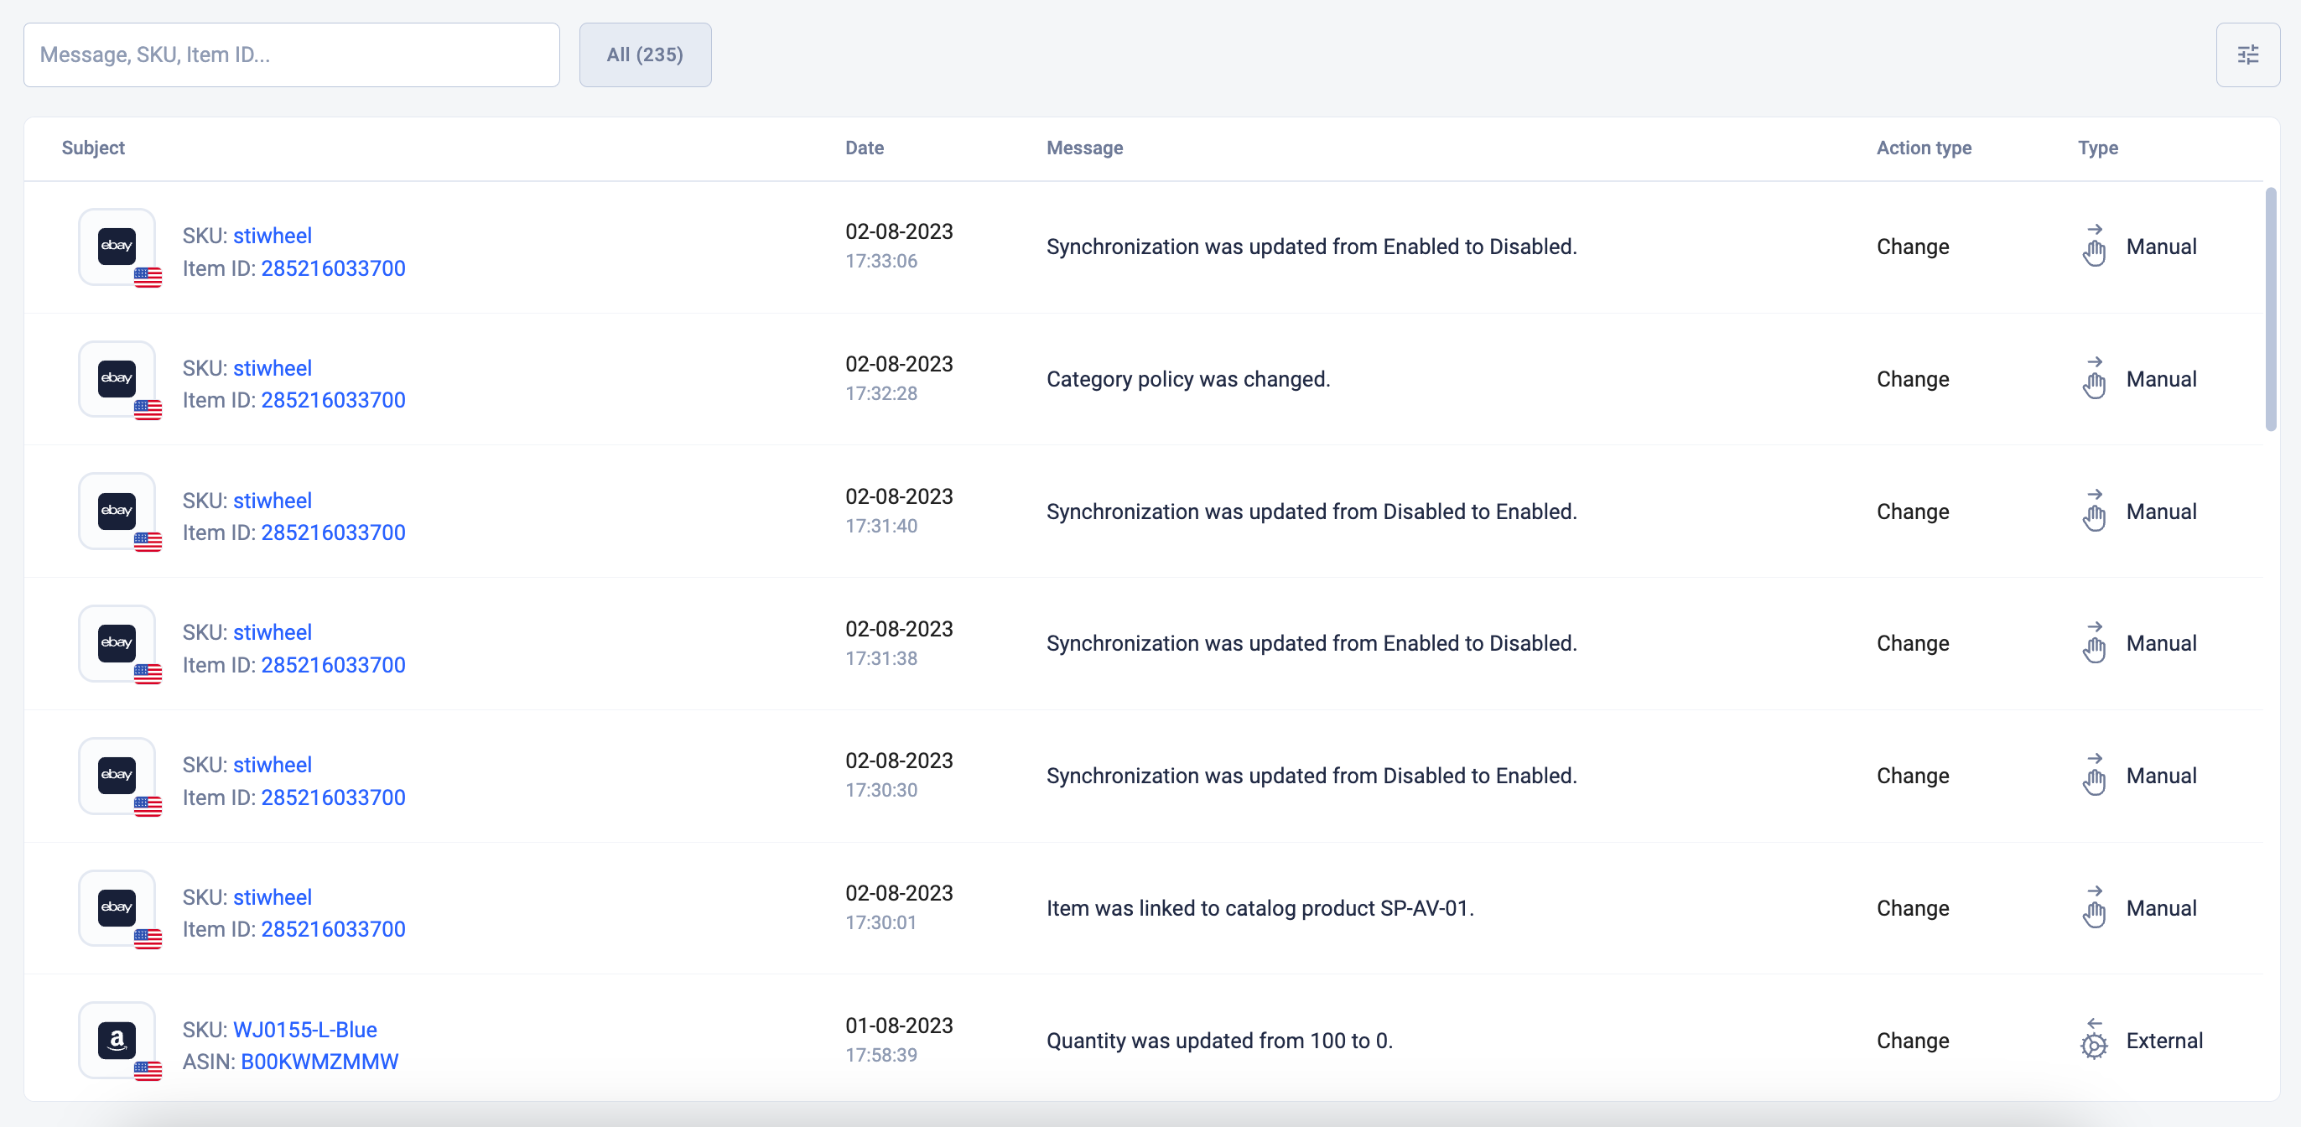Screen dimensions: 2301x1127
Task: Click the eBay icon in first row
Action: point(117,247)
